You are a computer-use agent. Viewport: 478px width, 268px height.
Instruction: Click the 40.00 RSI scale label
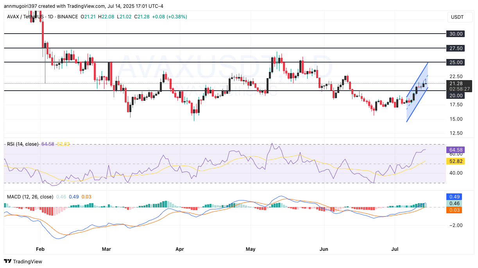click(x=456, y=173)
